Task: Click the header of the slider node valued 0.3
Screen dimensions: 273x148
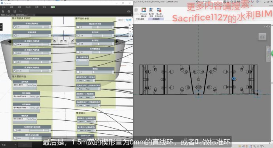Action: 95,40
